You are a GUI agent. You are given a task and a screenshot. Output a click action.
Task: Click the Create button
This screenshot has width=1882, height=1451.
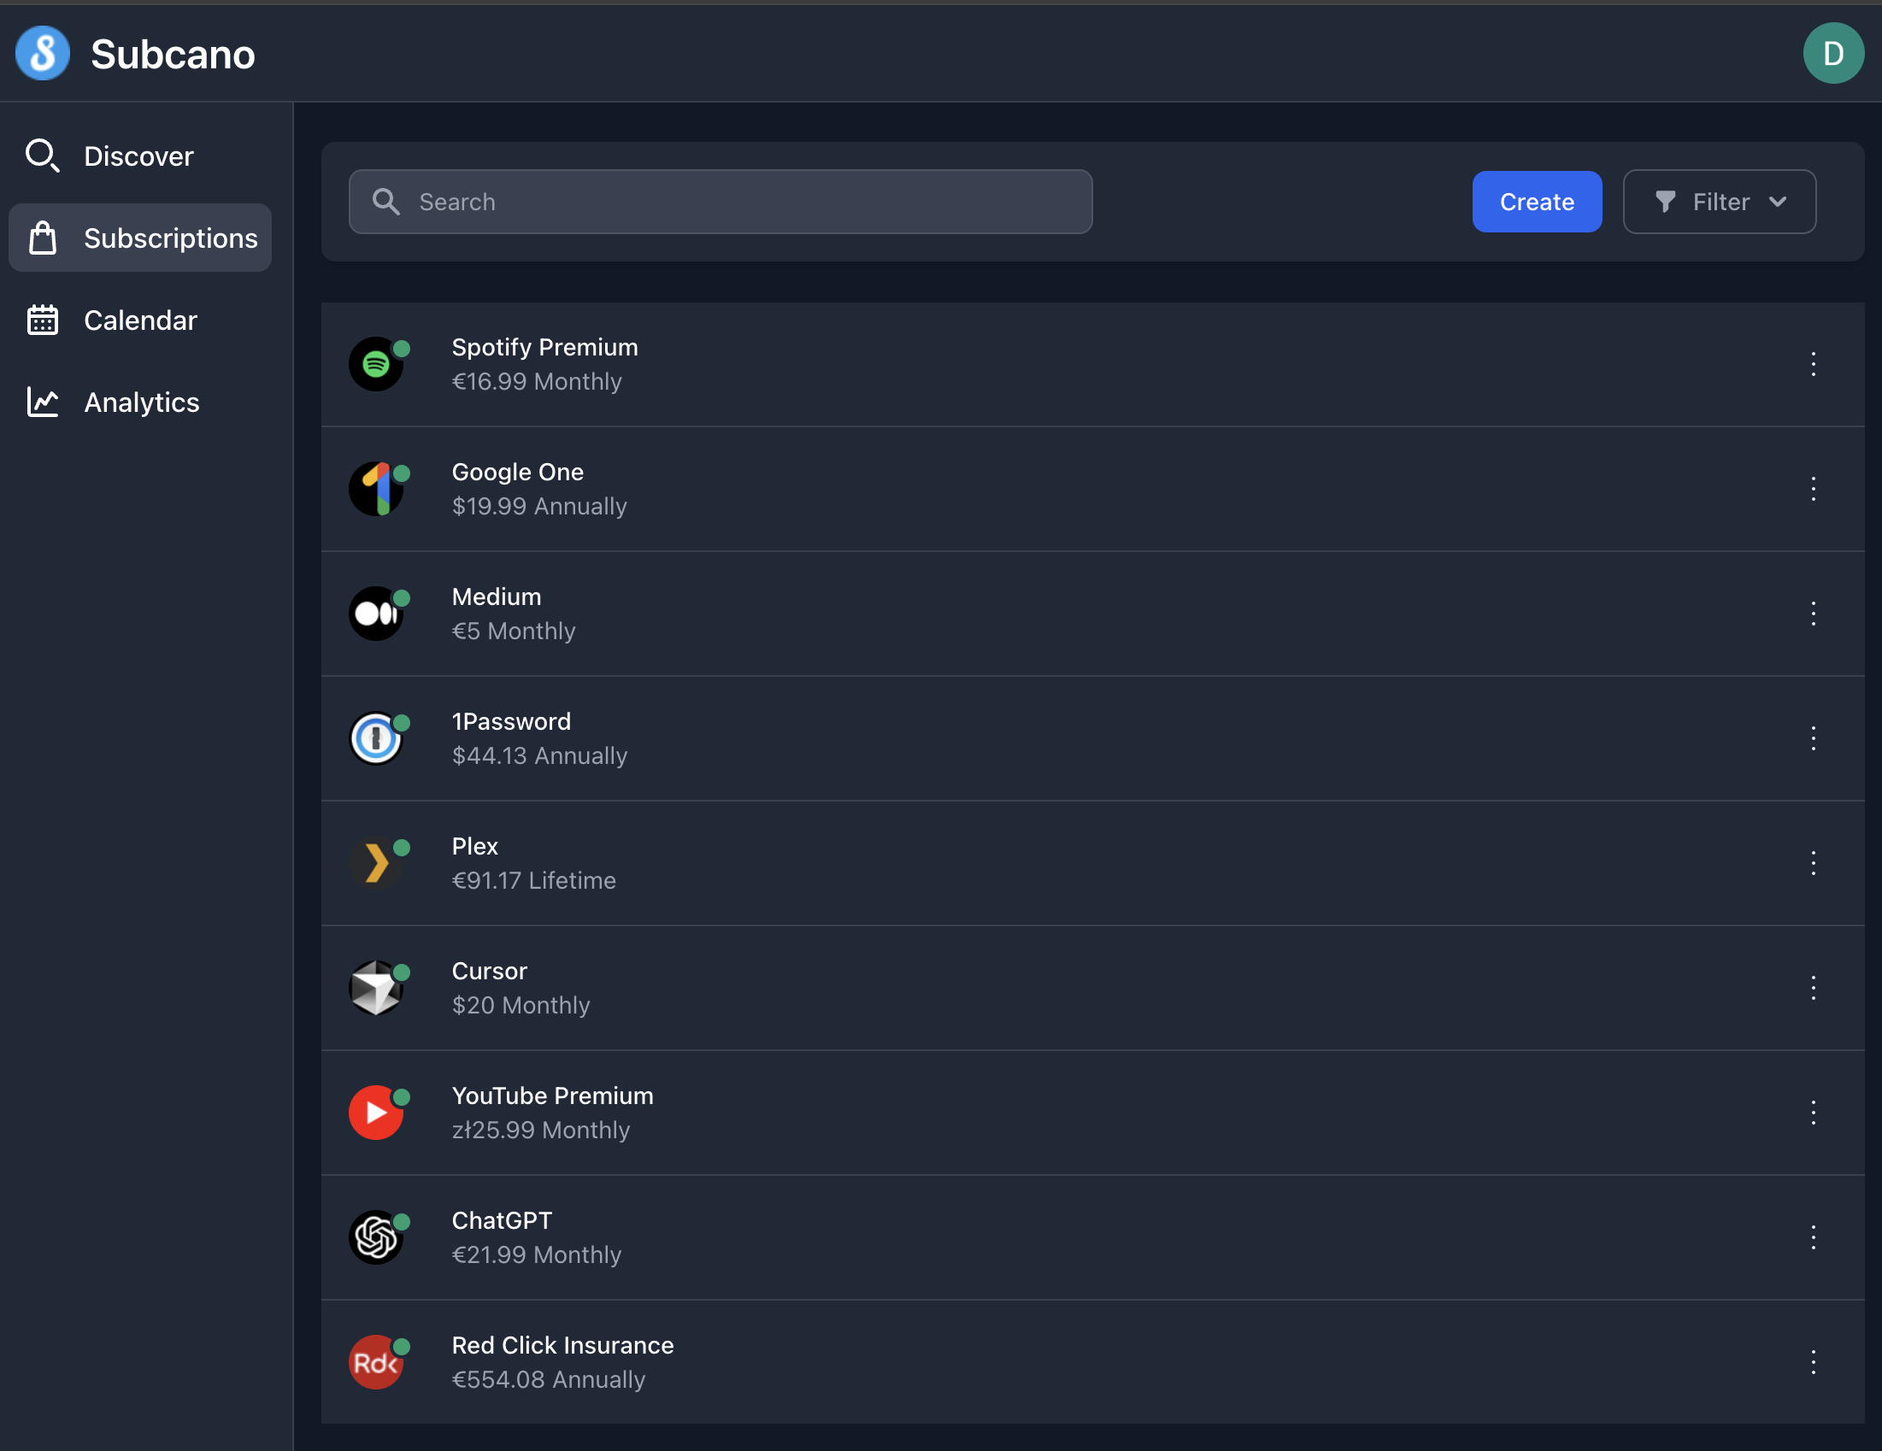click(1537, 202)
